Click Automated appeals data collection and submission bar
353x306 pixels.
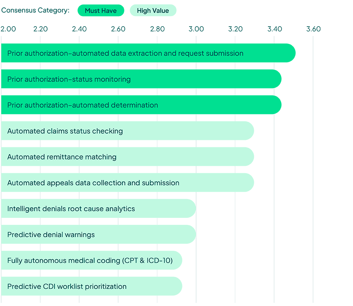[x=127, y=183]
